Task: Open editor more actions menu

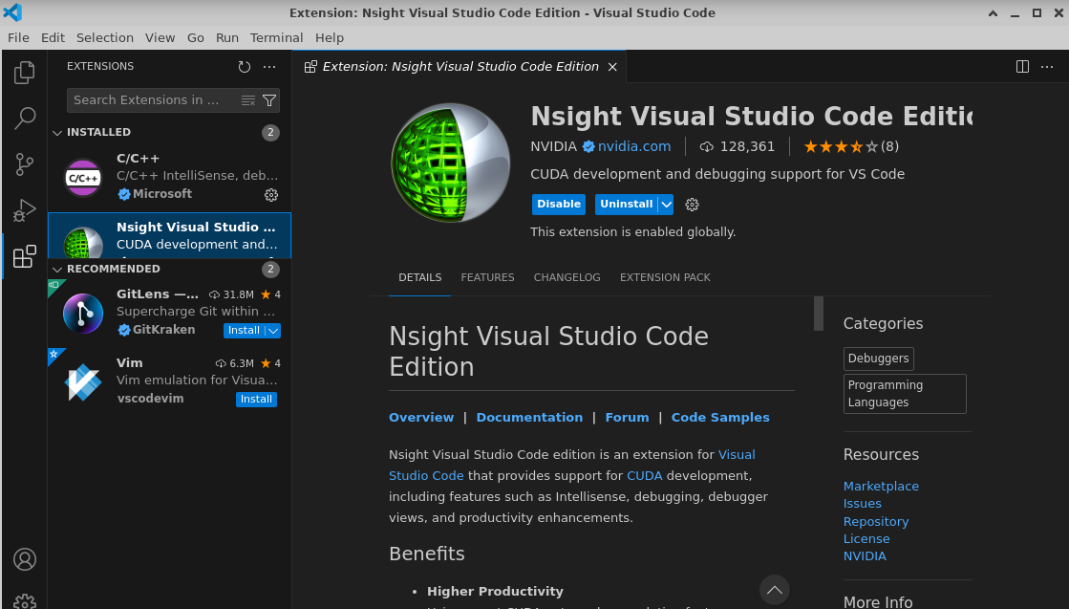Action: pyautogui.click(x=1047, y=66)
